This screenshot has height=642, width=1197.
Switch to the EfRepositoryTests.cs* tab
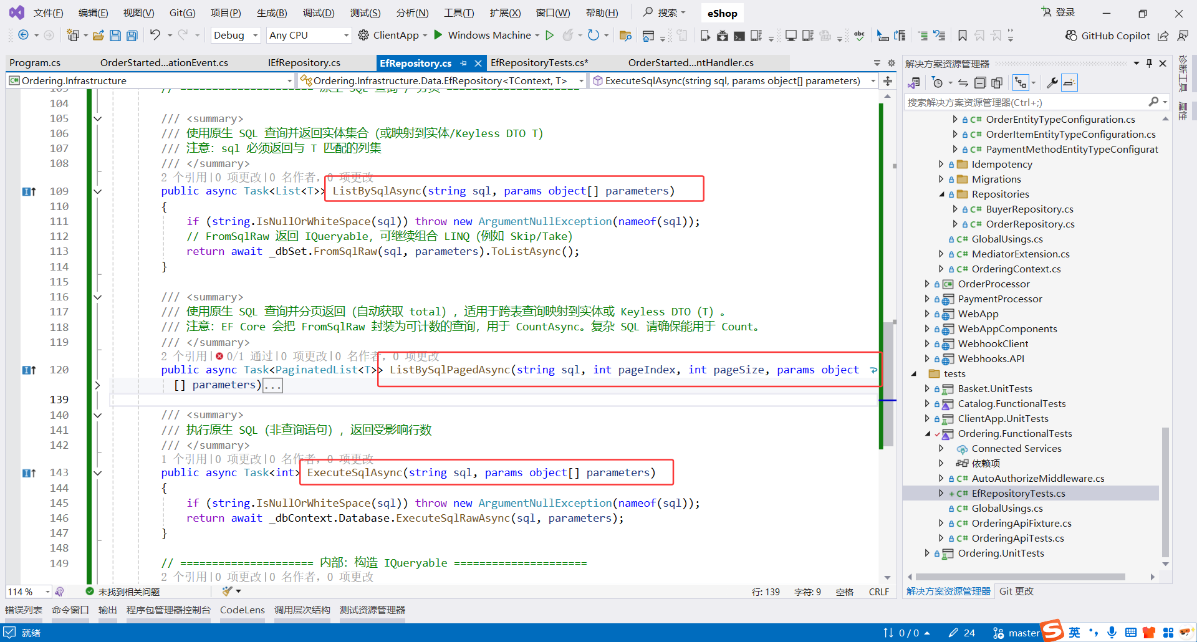coord(539,63)
